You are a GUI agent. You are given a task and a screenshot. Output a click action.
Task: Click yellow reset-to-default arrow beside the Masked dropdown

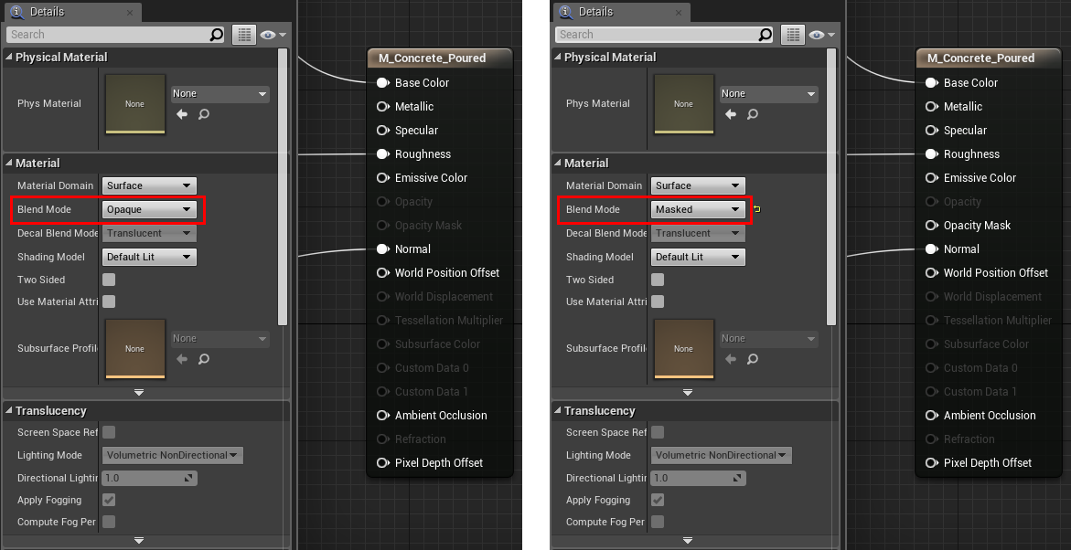[x=756, y=209]
